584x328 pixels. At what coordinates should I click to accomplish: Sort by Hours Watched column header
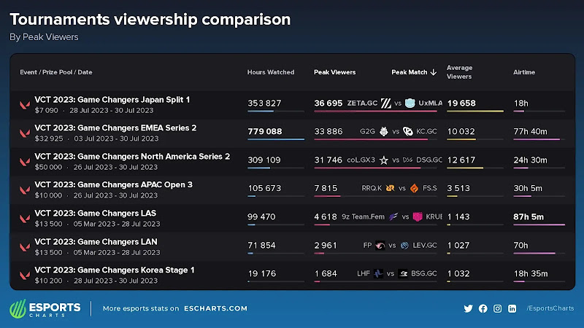pos(271,72)
